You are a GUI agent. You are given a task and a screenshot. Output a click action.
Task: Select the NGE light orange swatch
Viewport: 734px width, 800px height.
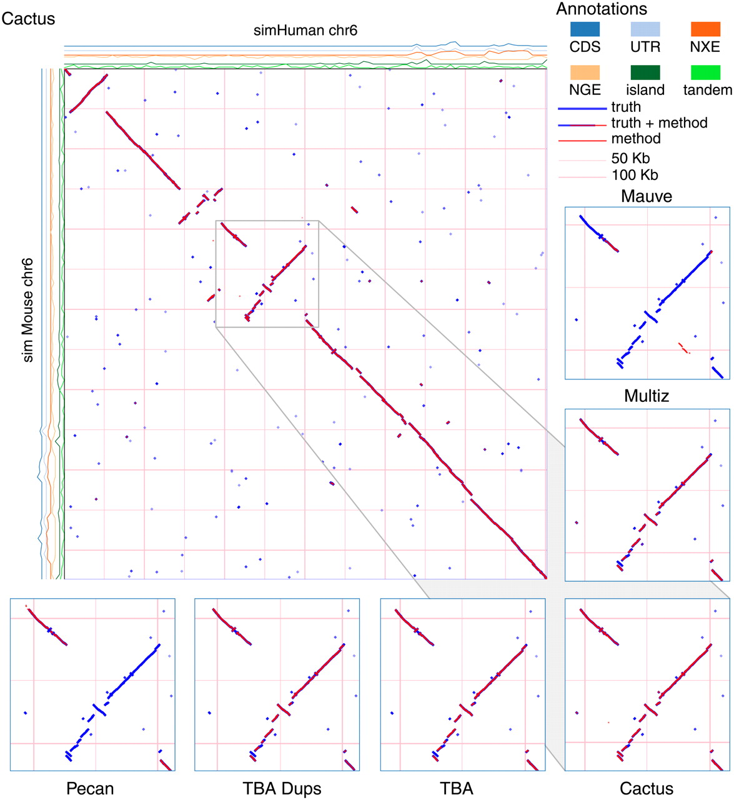585,72
